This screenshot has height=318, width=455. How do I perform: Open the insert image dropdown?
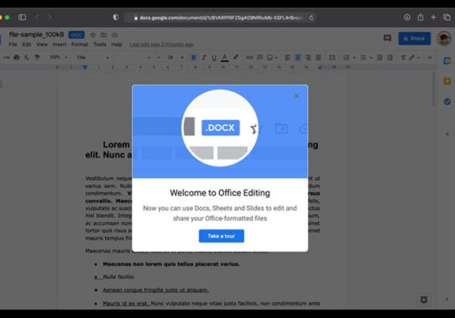point(272,57)
